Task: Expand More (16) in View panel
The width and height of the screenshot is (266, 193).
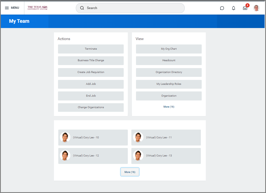Action: 169,107
